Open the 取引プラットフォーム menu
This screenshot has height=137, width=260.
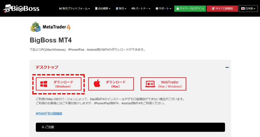click(x=75, y=8)
